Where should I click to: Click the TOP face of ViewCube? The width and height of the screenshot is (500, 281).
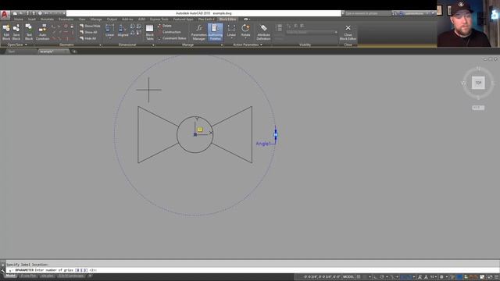click(x=478, y=83)
